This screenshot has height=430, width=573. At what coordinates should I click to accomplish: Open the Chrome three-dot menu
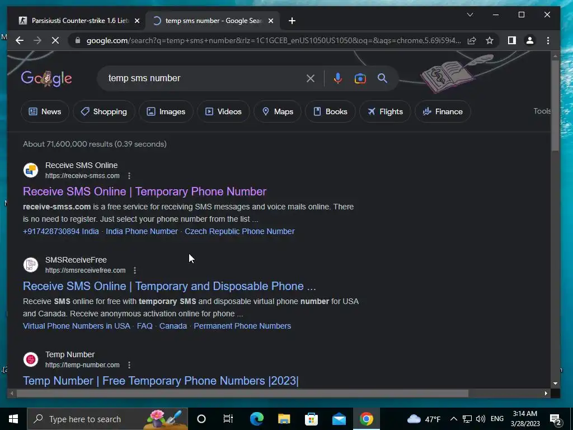548,40
